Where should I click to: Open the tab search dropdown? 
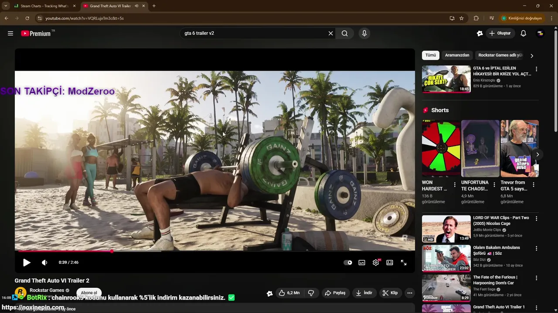coord(5,6)
